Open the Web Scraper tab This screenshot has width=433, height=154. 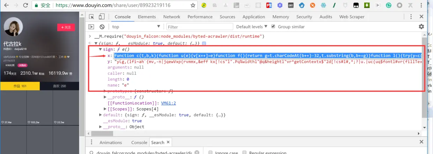coord(352,17)
